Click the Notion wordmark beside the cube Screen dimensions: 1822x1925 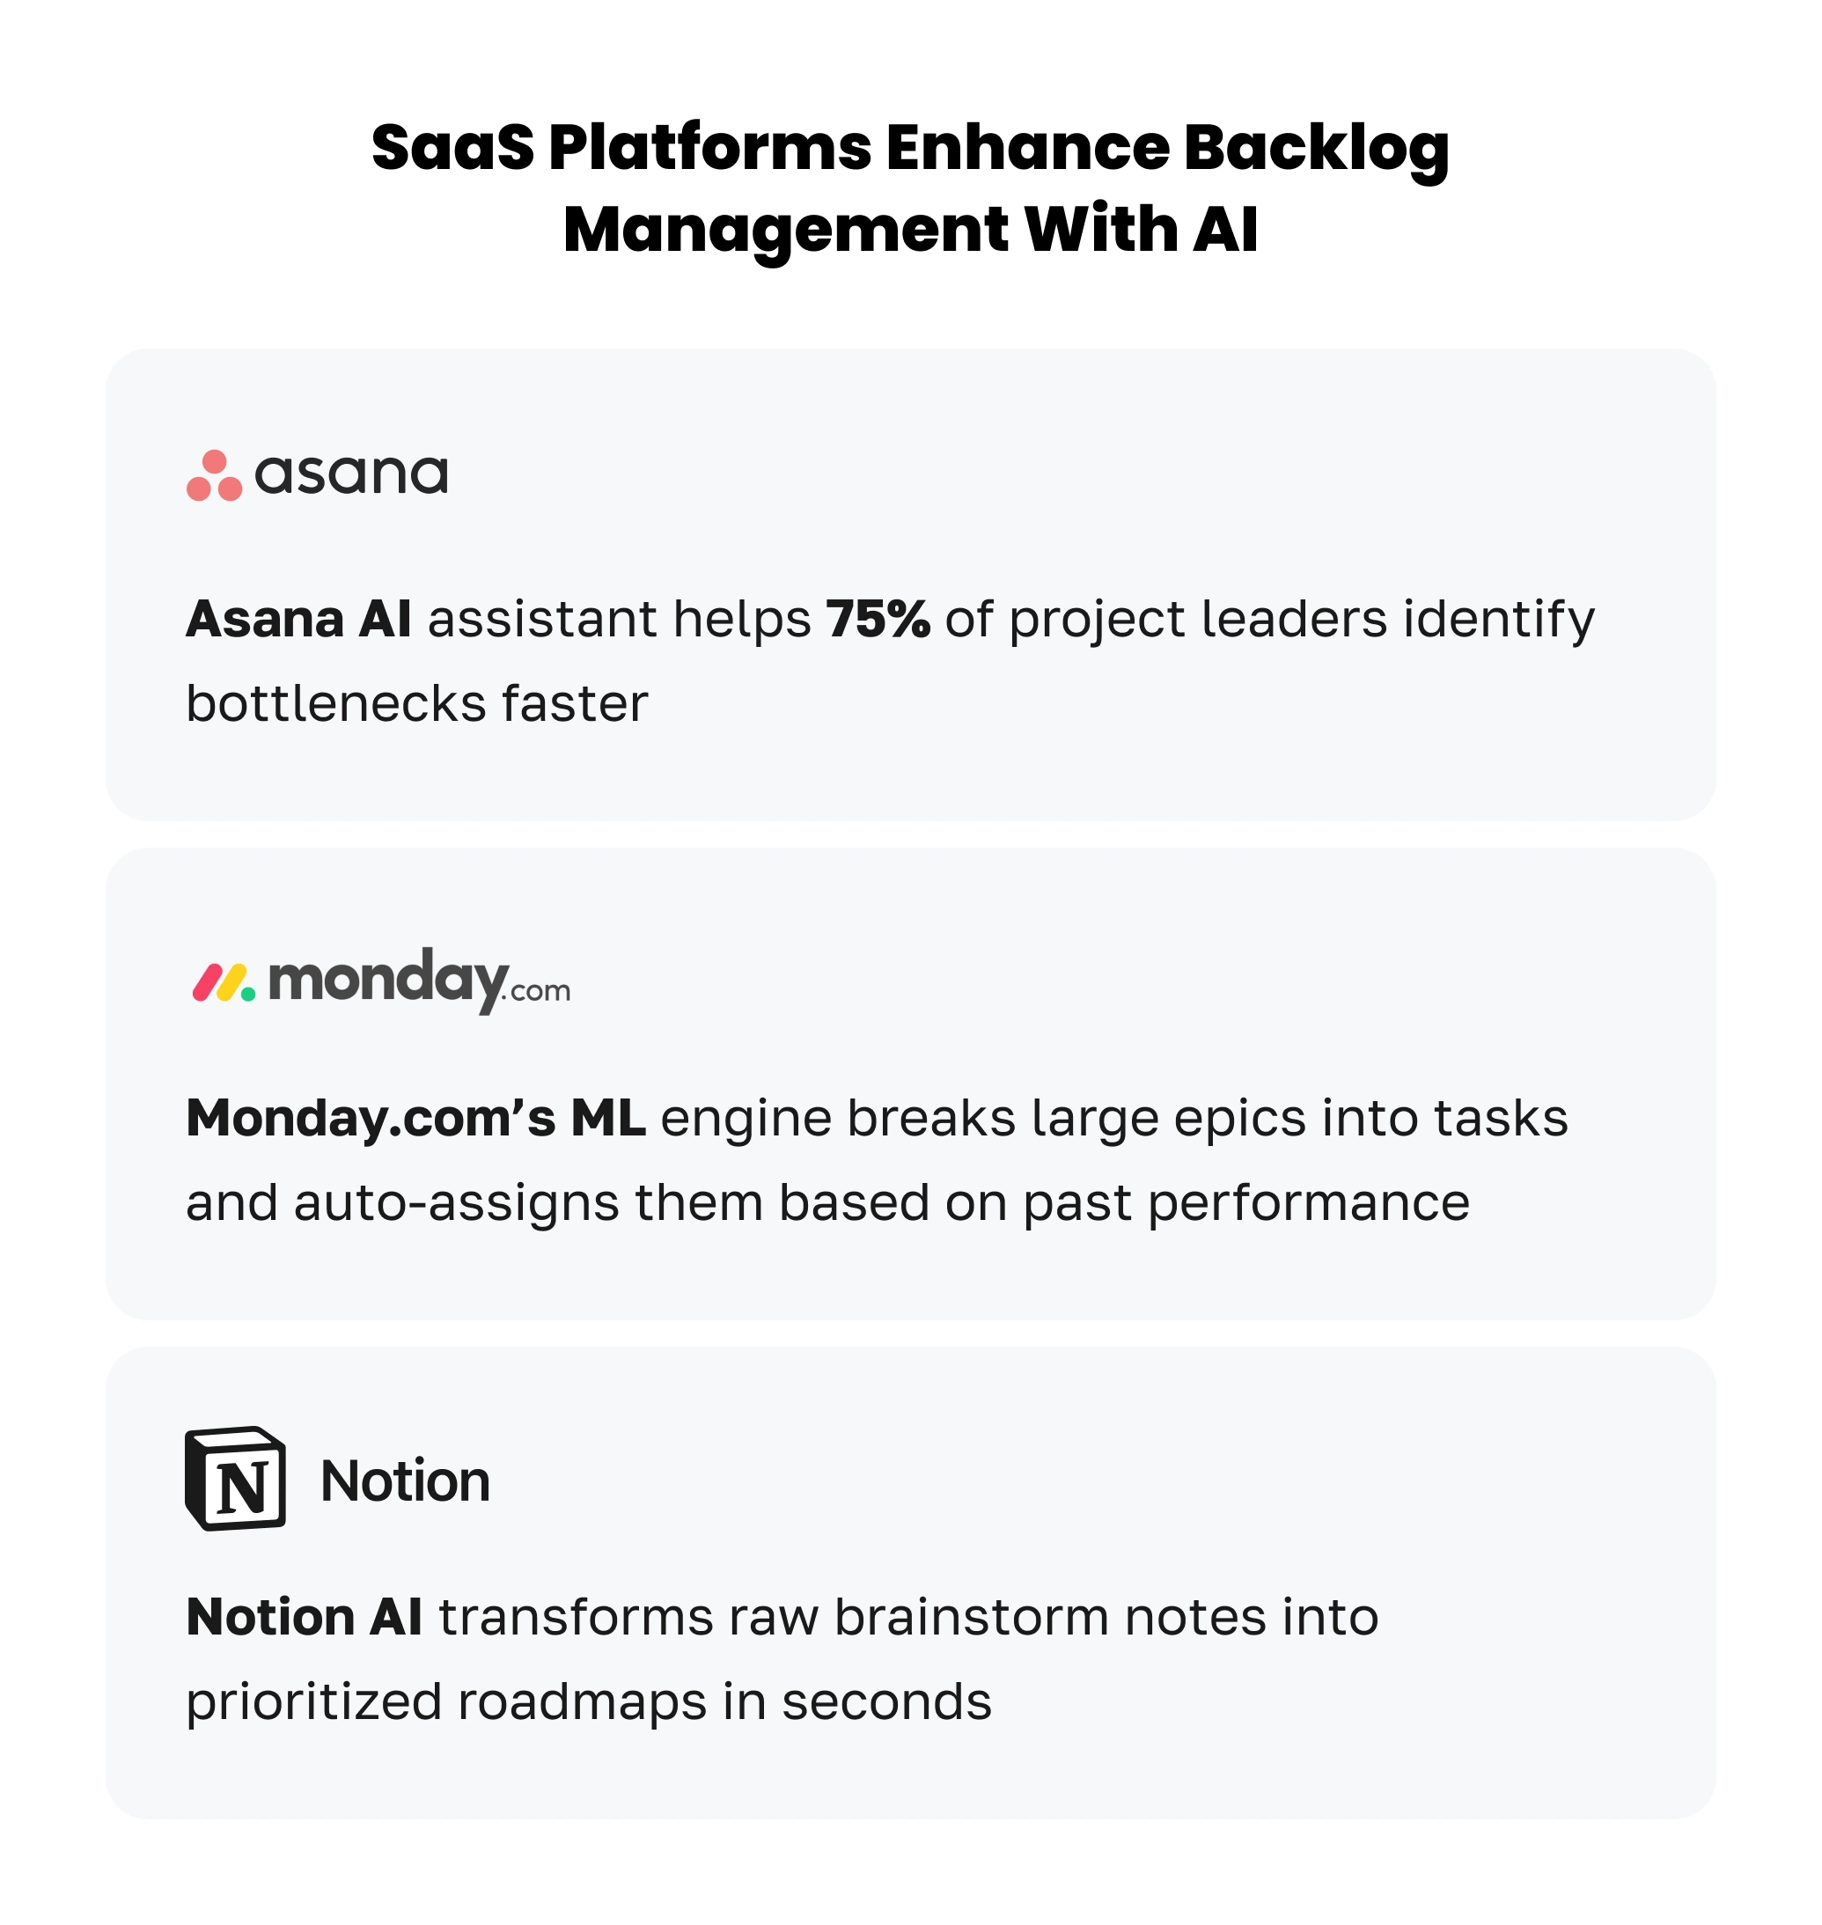405,1481
